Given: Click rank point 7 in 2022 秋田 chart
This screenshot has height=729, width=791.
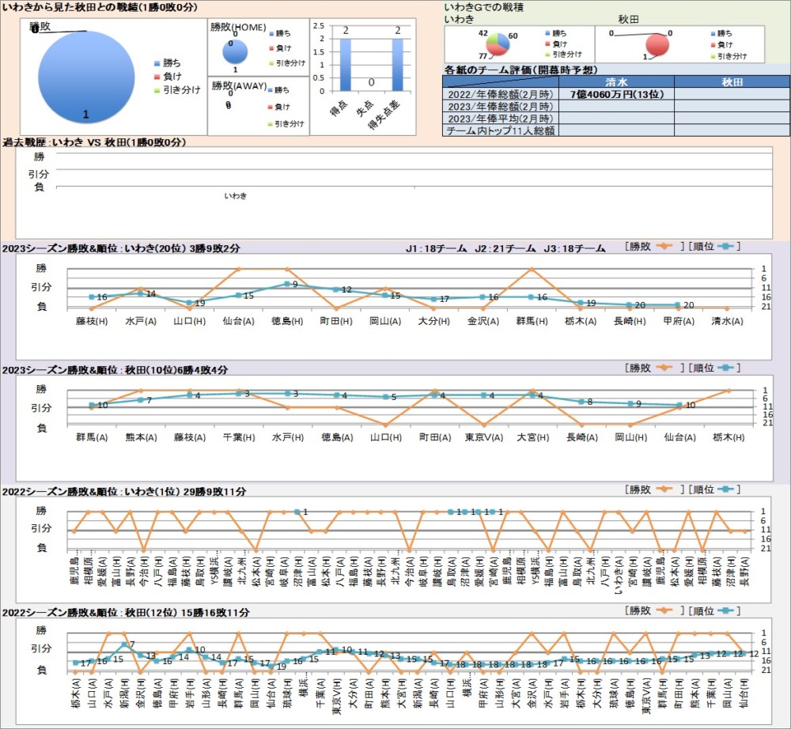Looking at the screenshot, I should (x=124, y=645).
